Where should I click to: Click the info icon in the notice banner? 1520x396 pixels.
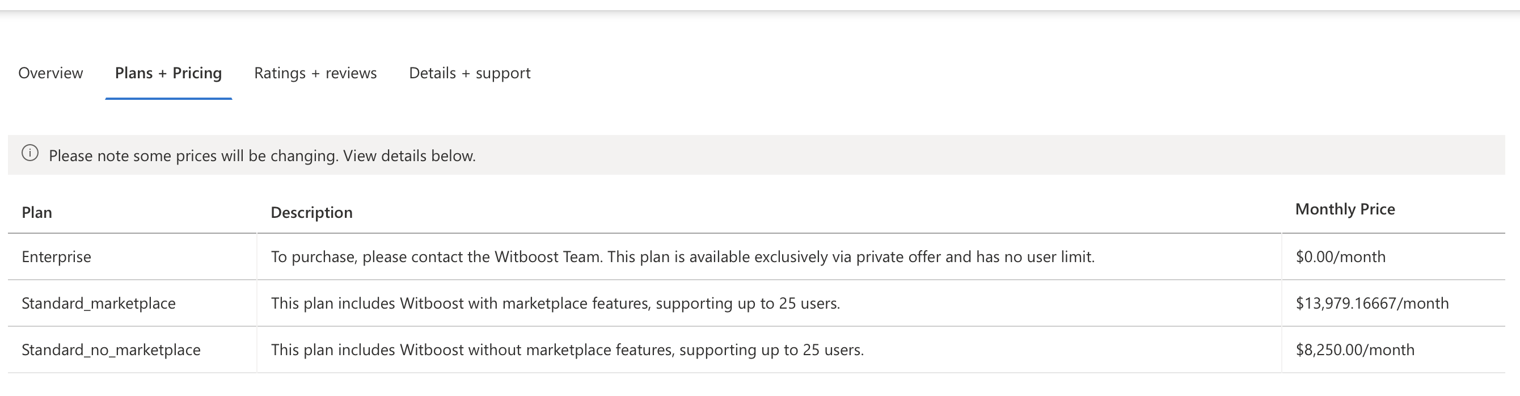point(30,153)
